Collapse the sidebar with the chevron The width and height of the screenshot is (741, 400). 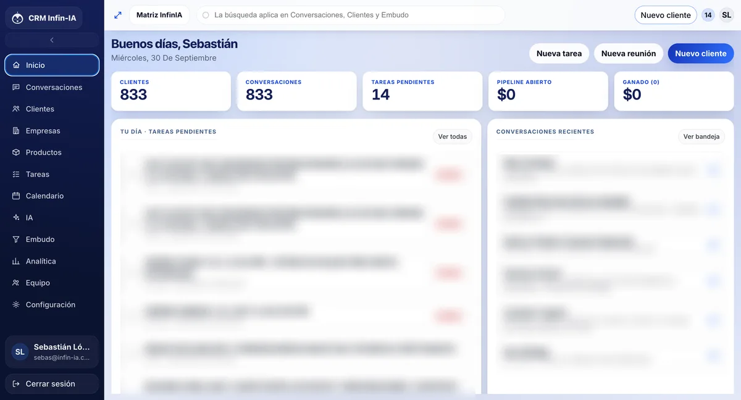click(52, 40)
